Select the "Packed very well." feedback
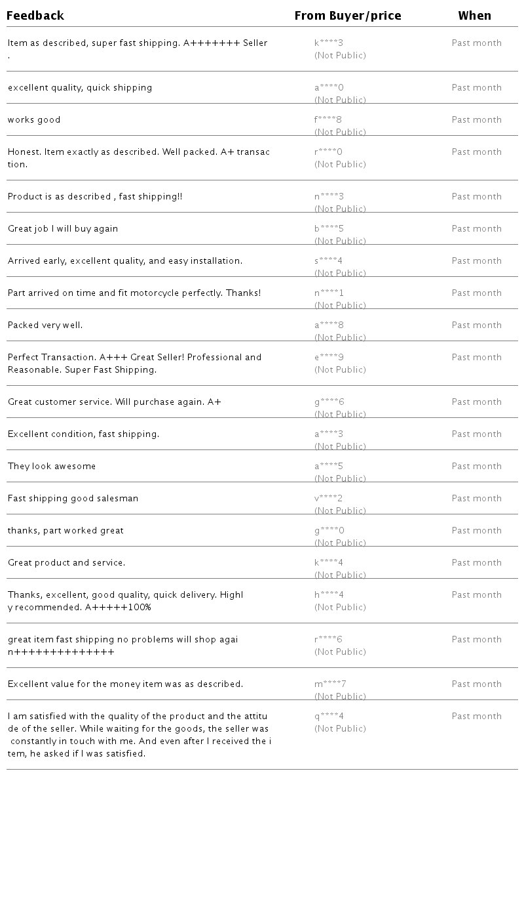The height and width of the screenshot is (916, 524). [x=45, y=325]
